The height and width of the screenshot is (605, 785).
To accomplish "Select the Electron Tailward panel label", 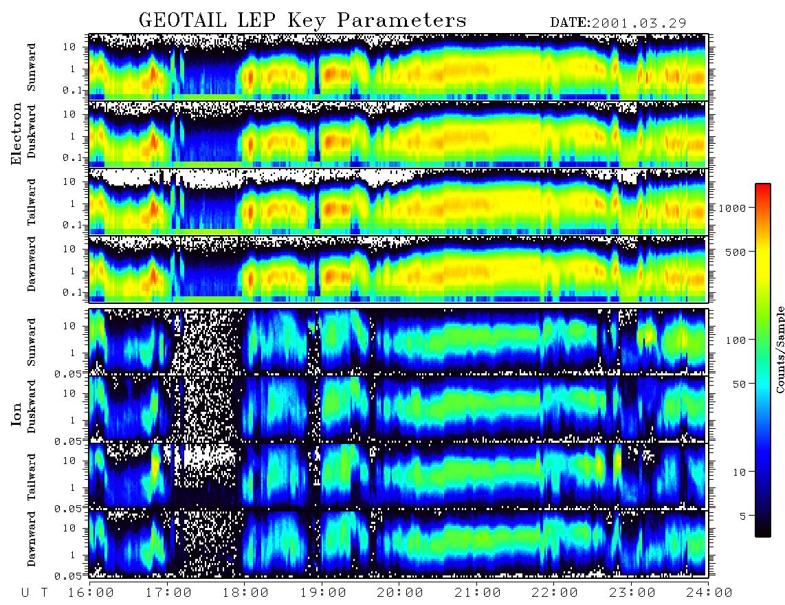I will (x=32, y=201).
